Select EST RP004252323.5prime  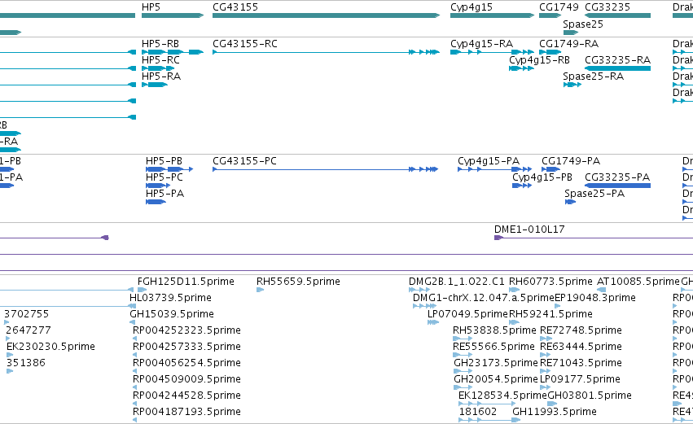pos(186,330)
